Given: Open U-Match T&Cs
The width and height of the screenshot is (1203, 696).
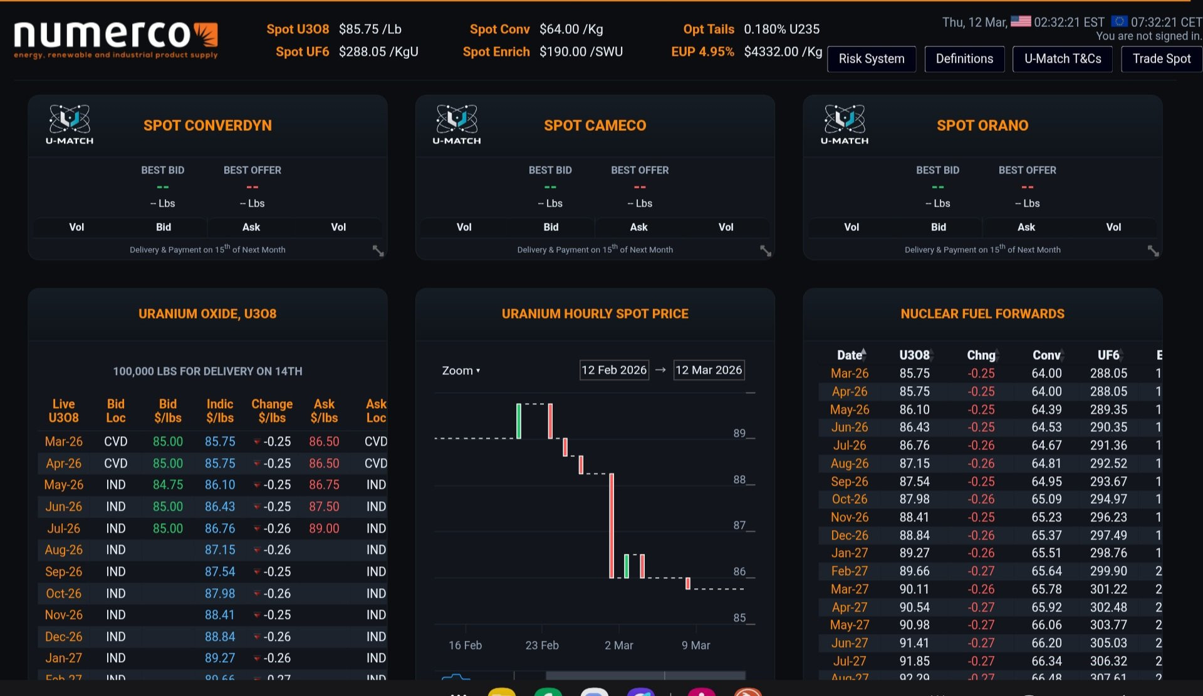Looking at the screenshot, I should tap(1063, 59).
